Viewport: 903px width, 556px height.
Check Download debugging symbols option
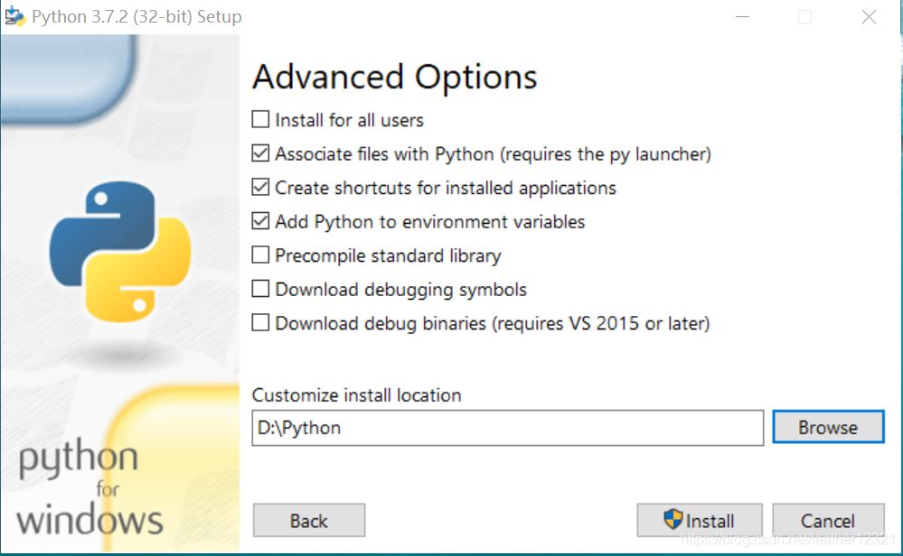pos(260,289)
